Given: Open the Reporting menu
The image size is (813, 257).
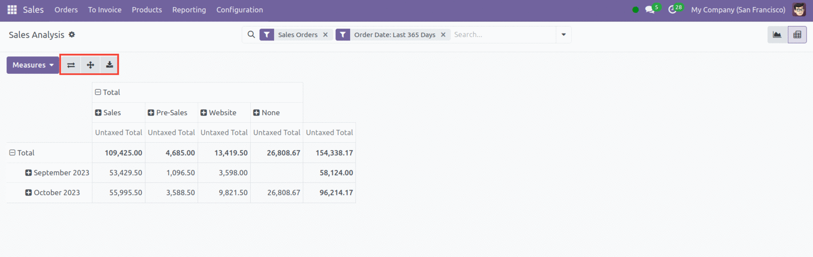Looking at the screenshot, I should pos(189,10).
